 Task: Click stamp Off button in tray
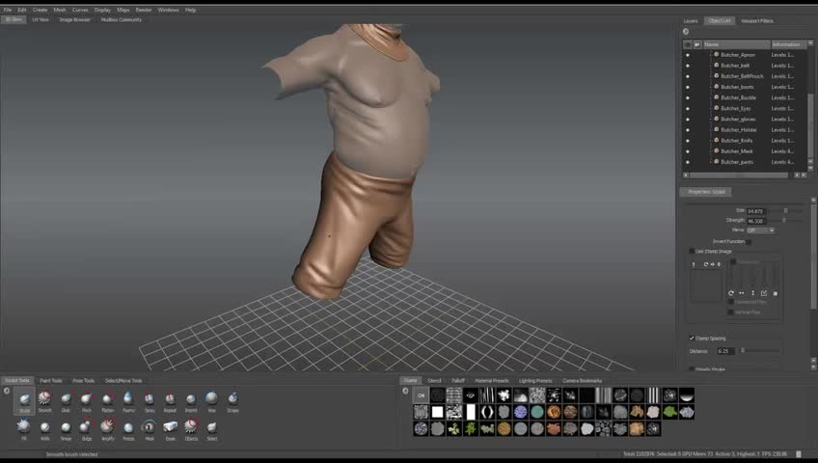(x=421, y=395)
